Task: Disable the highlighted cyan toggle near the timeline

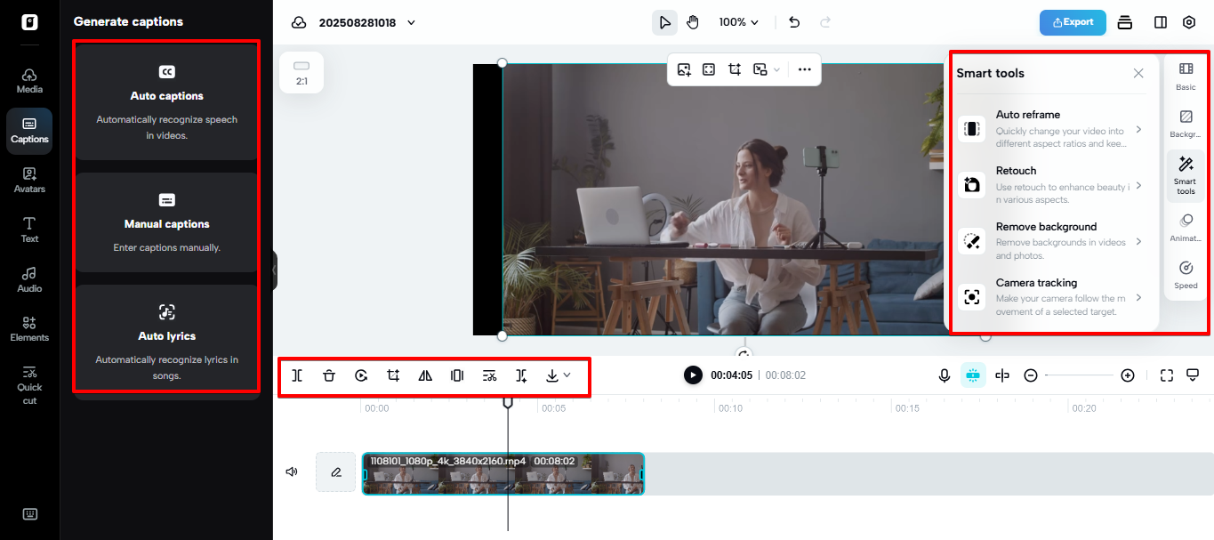Action: pos(972,375)
